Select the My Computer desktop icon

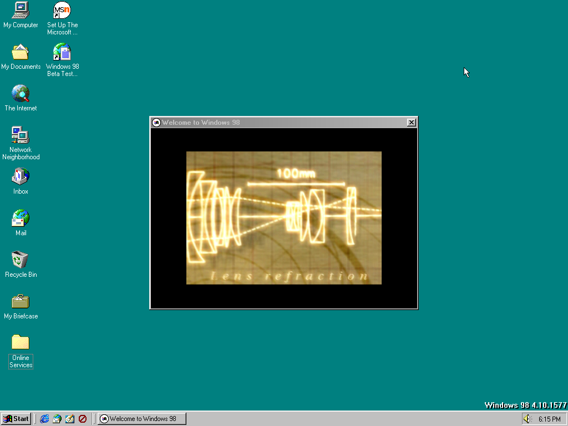click(21, 15)
